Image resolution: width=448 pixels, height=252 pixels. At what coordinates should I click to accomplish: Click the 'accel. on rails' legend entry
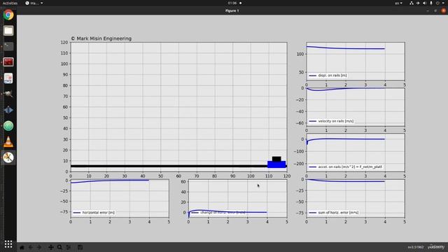(x=345, y=167)
